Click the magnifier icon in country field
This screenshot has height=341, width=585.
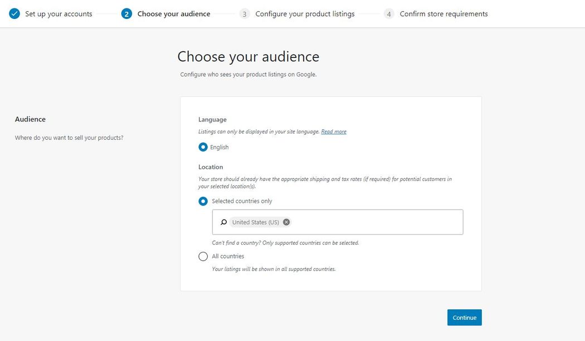pyautogui.click(x=223, y=222)
